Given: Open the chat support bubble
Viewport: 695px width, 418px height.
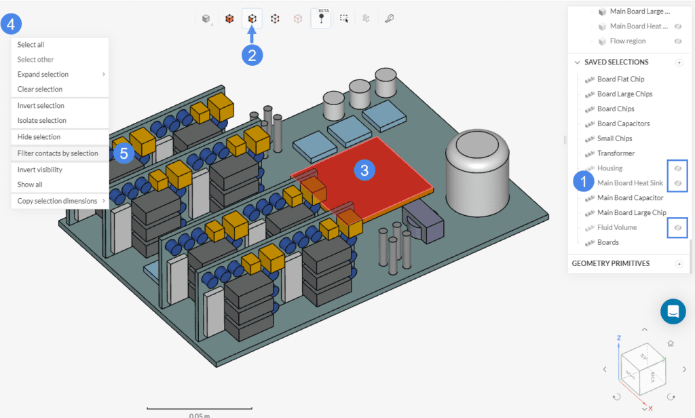Looking at the screenshot, I should click(x=673, y=311).
